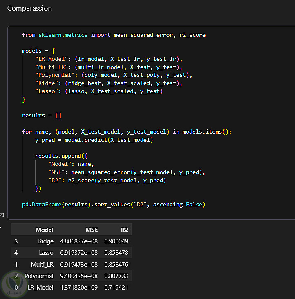The width and height of the screenshot is (295, 299).
Task: Click R2 value 0.900049
Action: 116,241
